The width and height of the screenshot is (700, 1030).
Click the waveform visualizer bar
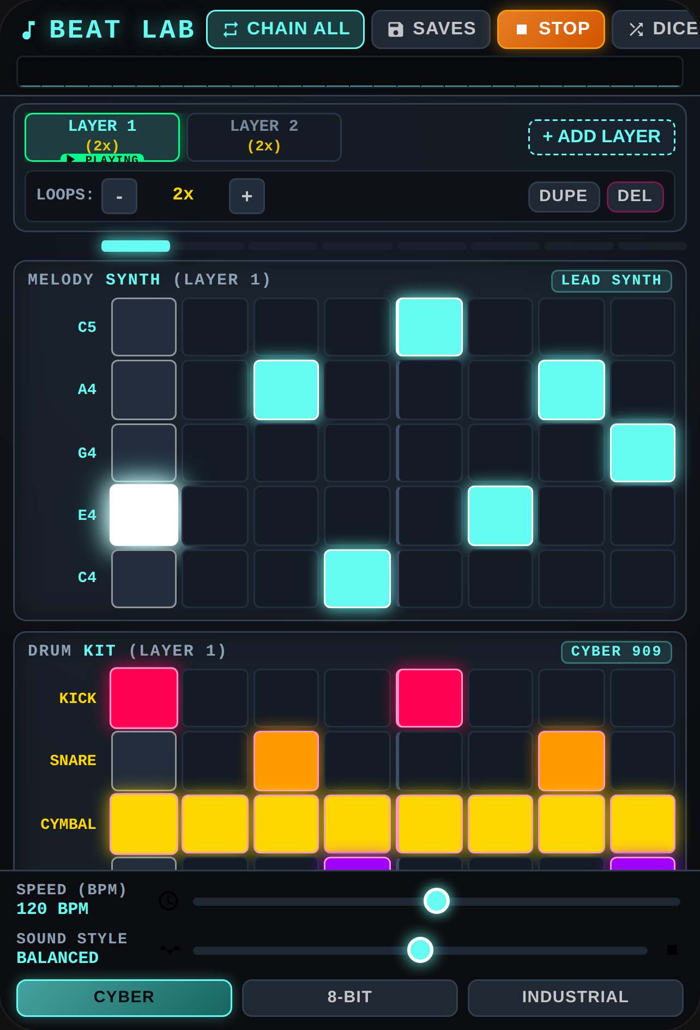point(350,71)
